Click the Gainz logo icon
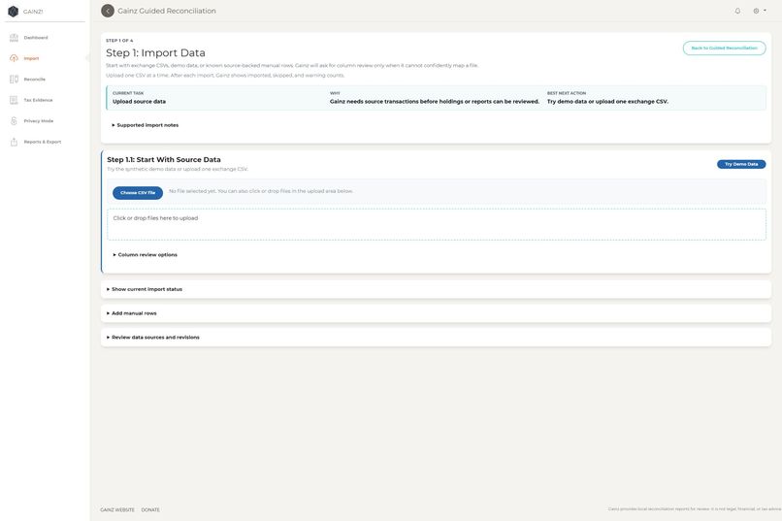 [14, 11]
